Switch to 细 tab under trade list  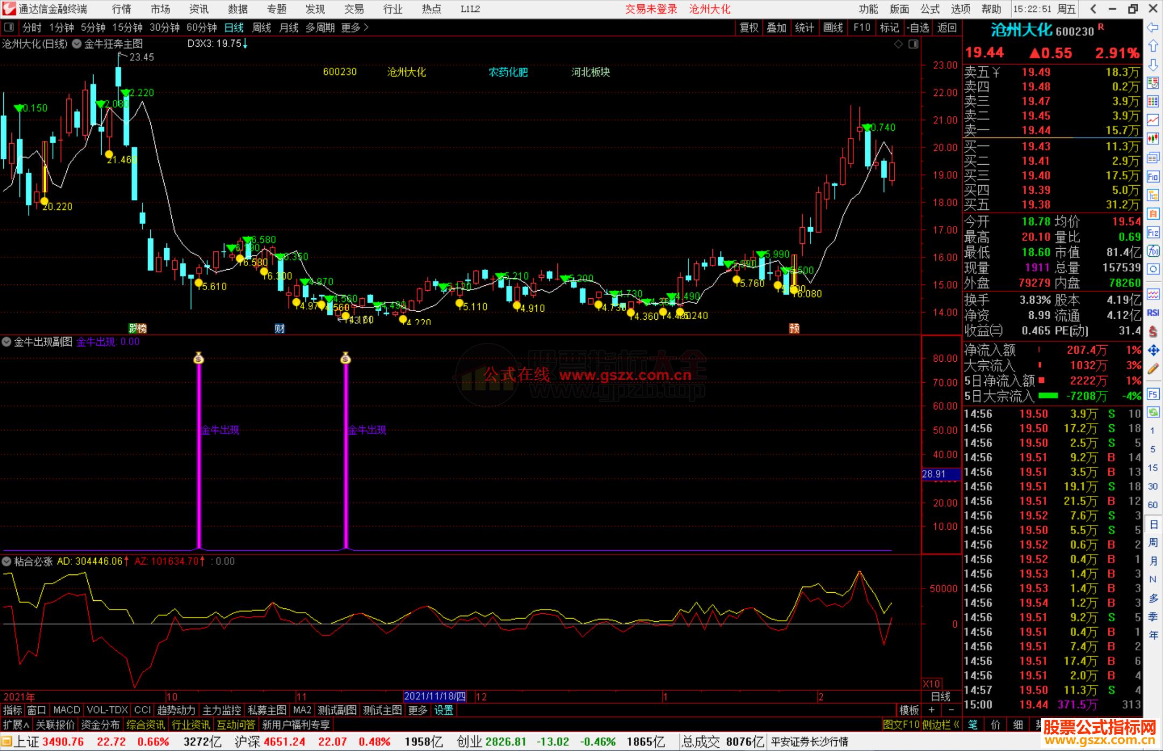pos(1018,725)
